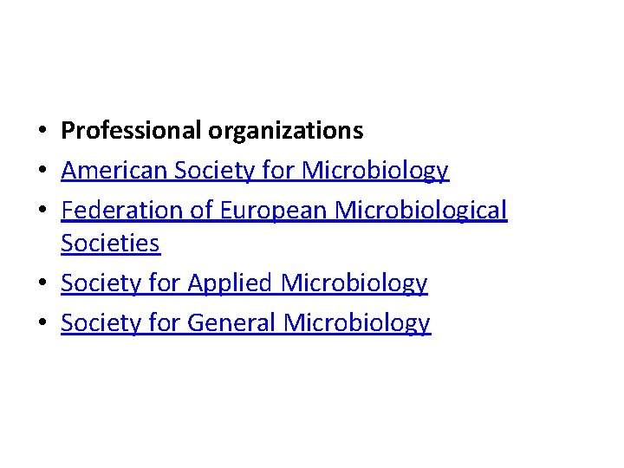The height and width of the screenshot is (468, 624).
Task: Open the Federation of European Microbiological link
Action: (284, 210)
